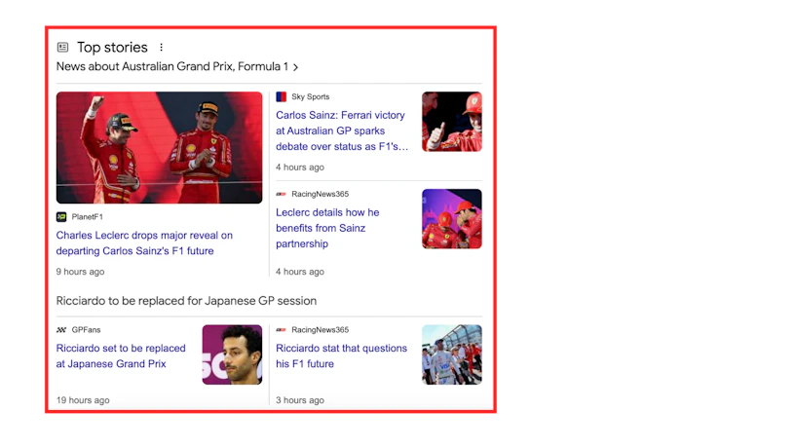Open Carlos Sainz Ferrari victory article
The width and height of the screenshot is (795, 447).
pos(342,130)
